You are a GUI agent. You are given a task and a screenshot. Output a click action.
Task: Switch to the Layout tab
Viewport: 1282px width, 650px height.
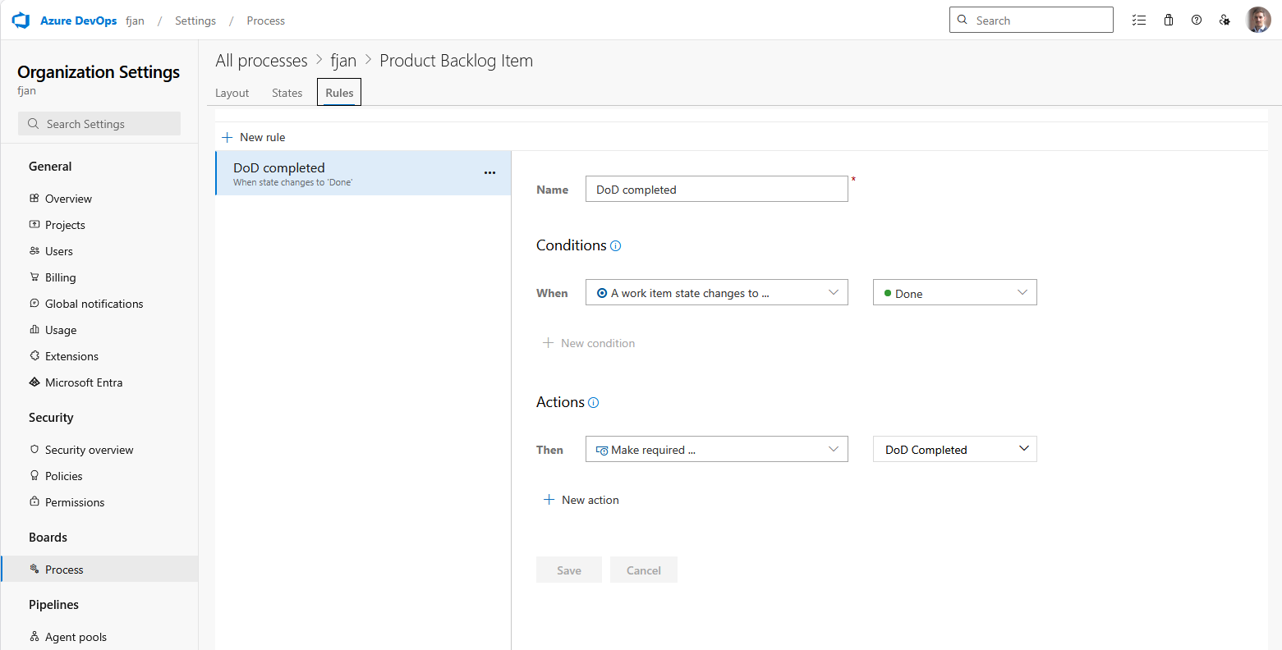(x=232, y=93)
